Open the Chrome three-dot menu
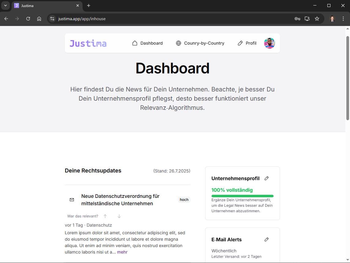Screen dimensions: 350x263 pos(343,19)
